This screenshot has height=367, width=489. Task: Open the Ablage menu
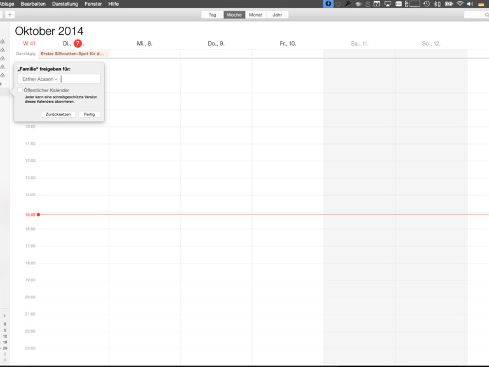coord(7,4)
